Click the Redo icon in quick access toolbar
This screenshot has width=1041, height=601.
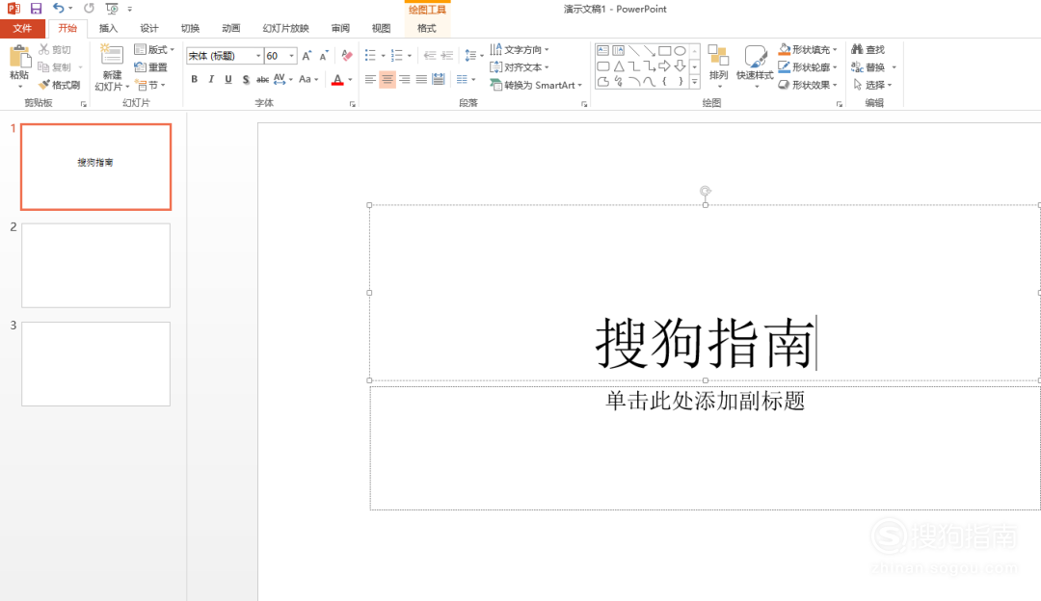click(89, 9)
